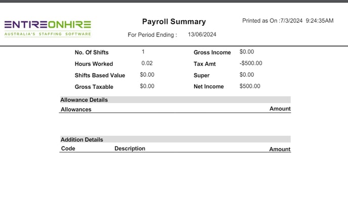Click Amount heading under Allowance Details

pyautogui.click(x=280, y=109)
